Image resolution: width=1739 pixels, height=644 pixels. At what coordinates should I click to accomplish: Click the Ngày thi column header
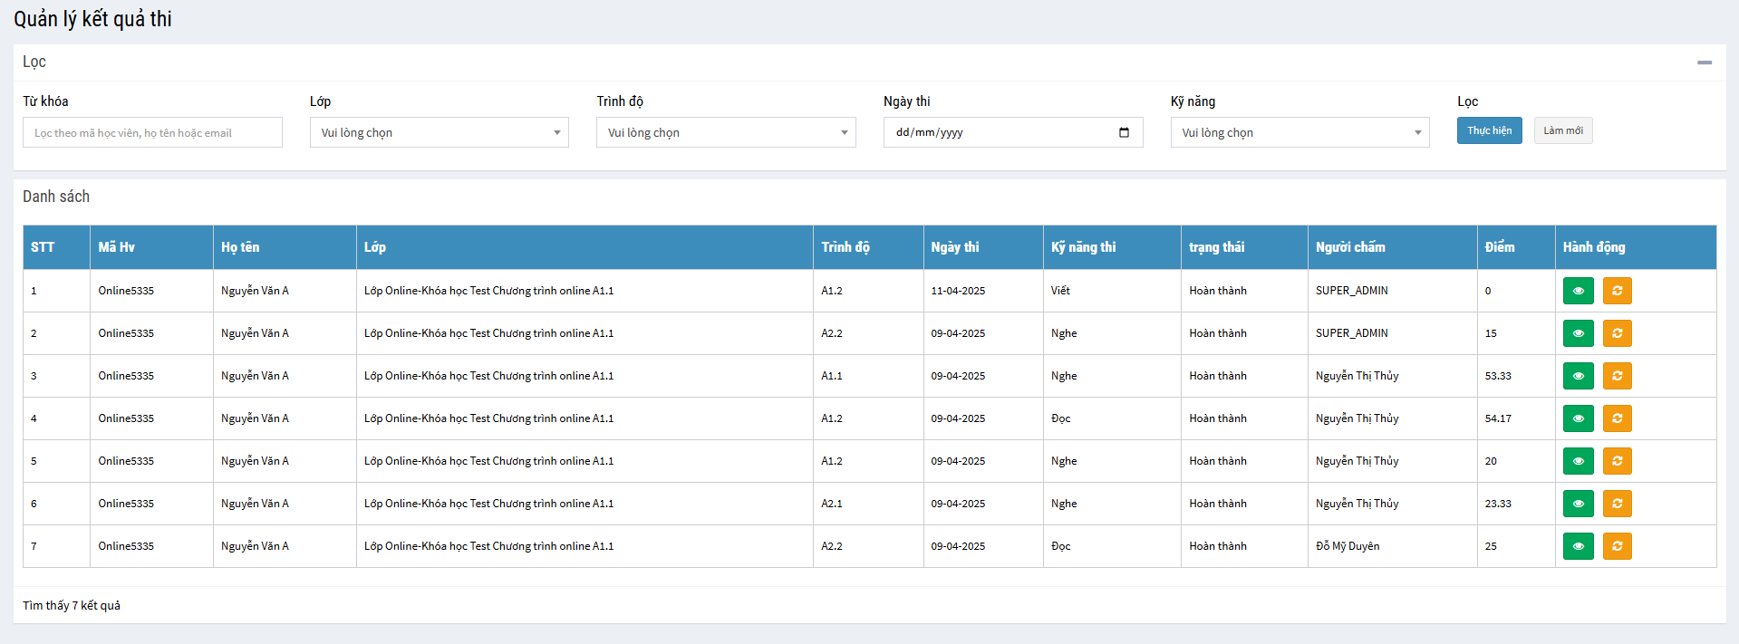(x=954, y=247)
